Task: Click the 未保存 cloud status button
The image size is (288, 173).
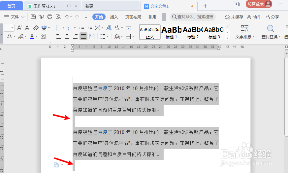Action: pos(234,17)
